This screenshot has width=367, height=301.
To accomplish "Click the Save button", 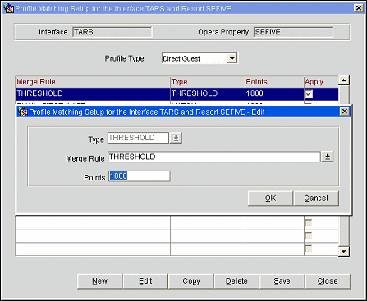I will 282,281.
